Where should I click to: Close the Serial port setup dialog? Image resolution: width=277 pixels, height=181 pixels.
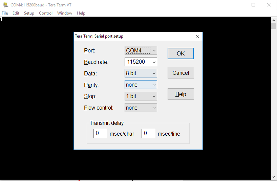pos(197,36)
